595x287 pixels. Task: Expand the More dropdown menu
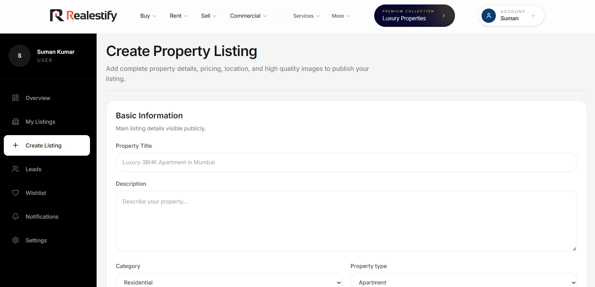click(x=341, y=16)
